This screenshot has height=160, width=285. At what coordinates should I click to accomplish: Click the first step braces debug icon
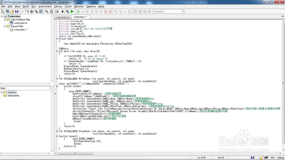(83, 11)
